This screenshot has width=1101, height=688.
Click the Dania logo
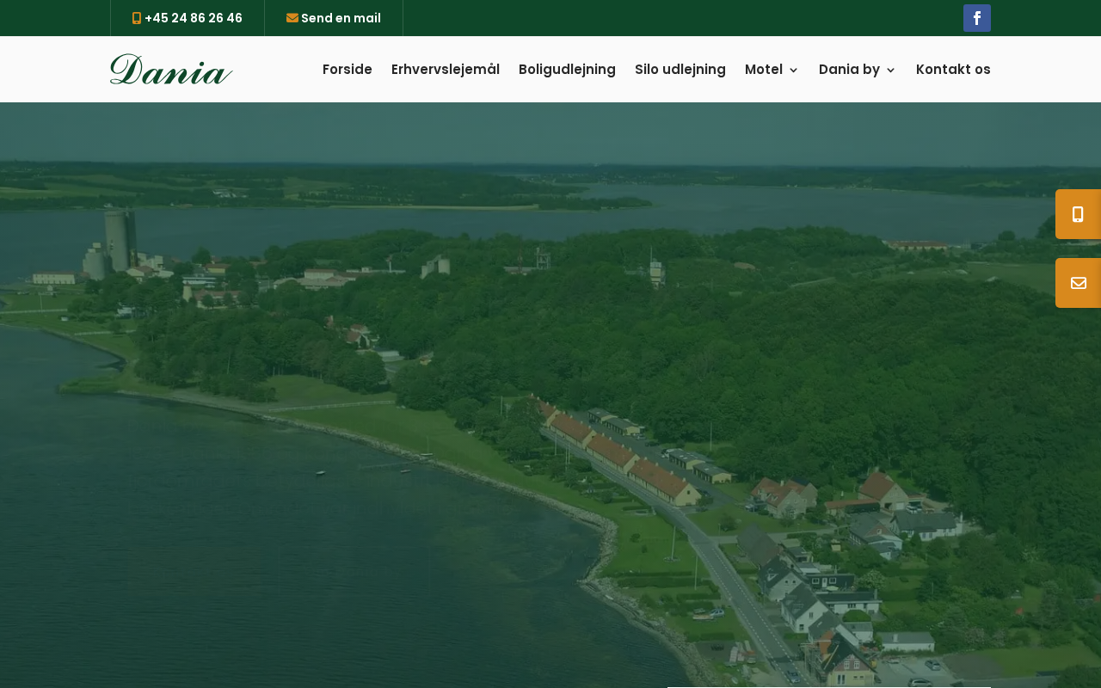click(171, 69)
